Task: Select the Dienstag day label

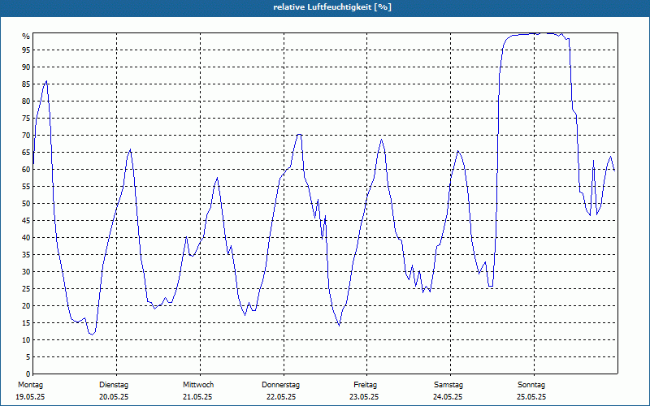Action: point(114,385)
